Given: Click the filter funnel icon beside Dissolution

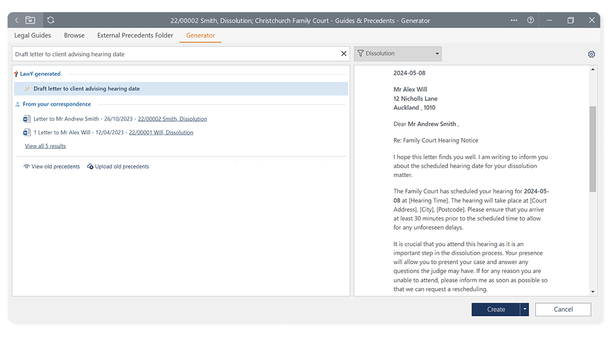Looking at the screenshot, I should click(360, 53).
